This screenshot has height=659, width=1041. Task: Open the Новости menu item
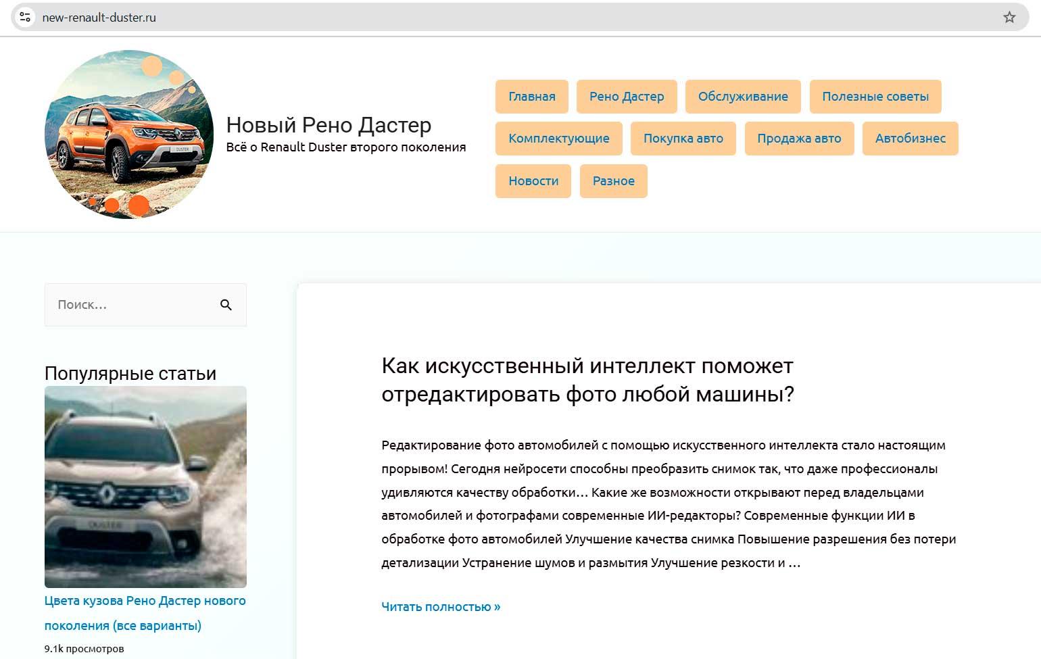[x=533, y=181]
